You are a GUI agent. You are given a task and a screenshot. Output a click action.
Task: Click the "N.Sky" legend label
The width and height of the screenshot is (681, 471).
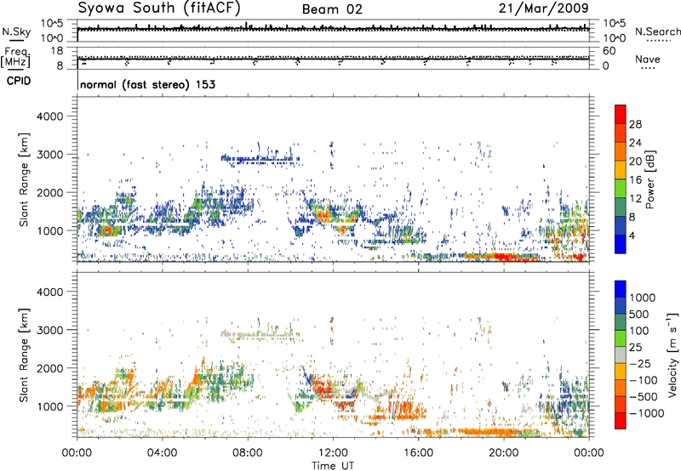point(16,31)
